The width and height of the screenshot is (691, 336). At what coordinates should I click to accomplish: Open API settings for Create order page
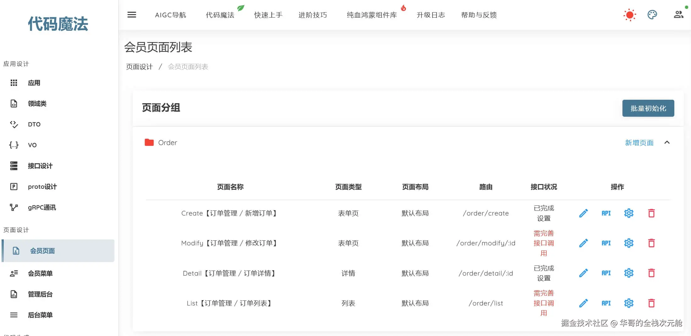pyautogui.click(x=606, y=213)
